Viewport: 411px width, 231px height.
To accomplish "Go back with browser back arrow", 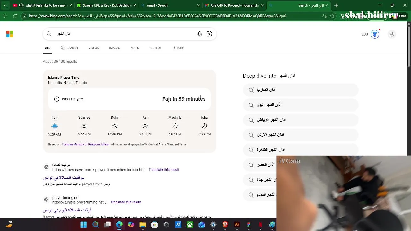I will [5, 16].
